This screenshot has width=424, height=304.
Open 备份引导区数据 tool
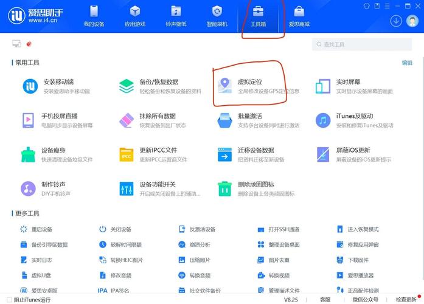[44, 244]
